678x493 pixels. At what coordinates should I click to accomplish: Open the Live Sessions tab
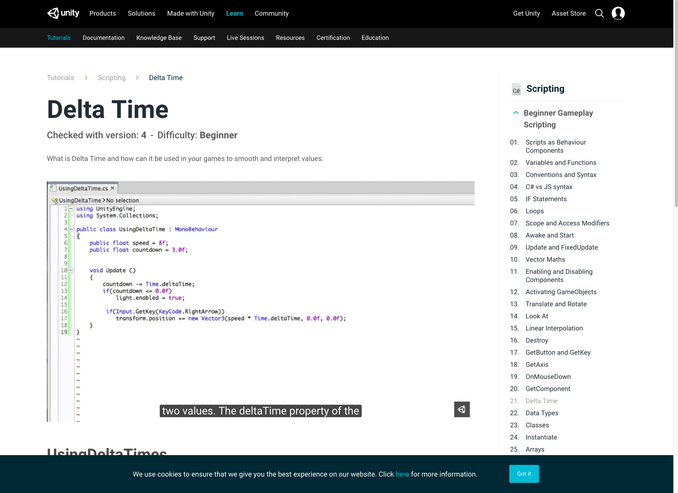246,38
